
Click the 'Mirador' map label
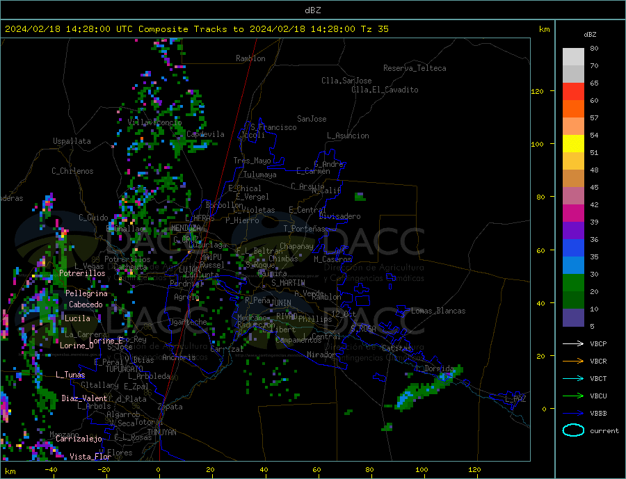(x=321, y=355)
